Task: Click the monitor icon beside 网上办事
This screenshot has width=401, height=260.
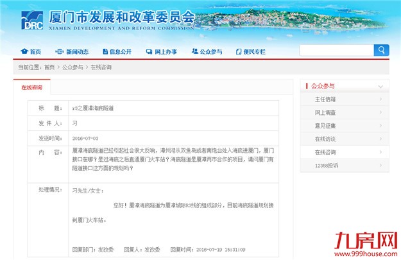Action: coord(149,52)
